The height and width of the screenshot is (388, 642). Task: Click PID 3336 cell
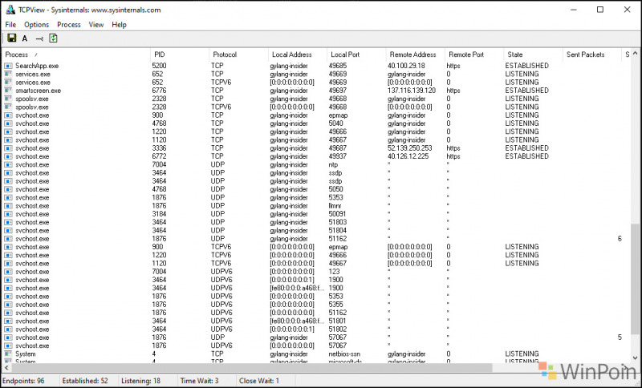pos(159,148)
